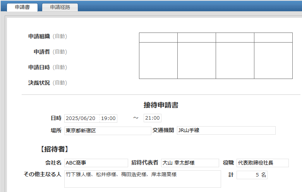Select first header cell of approval table

click(158, 38)
